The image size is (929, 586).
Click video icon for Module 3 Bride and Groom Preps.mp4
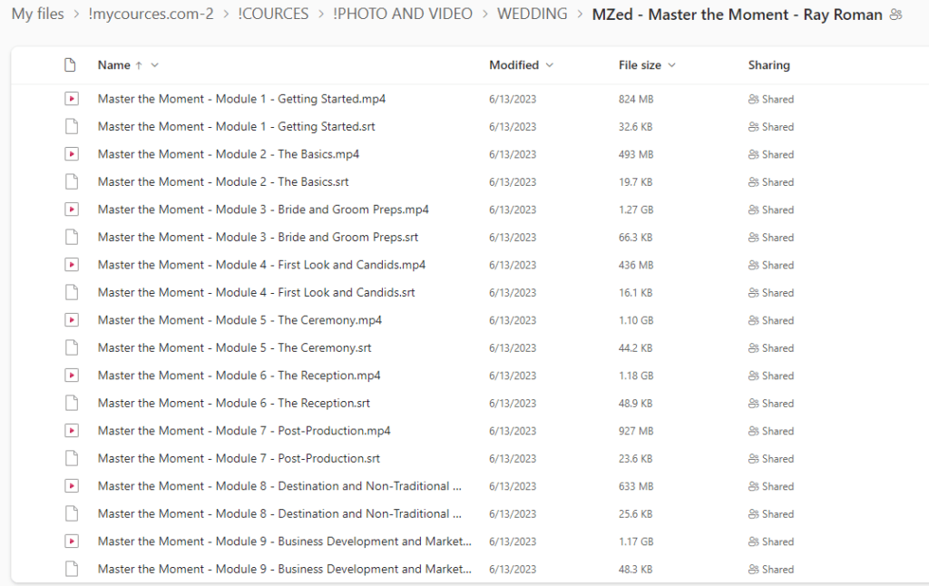72,210
